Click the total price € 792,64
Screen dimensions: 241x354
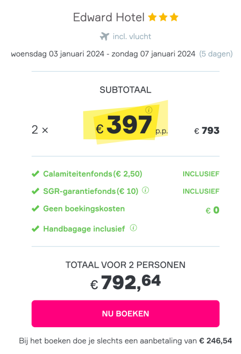(125, 282)
